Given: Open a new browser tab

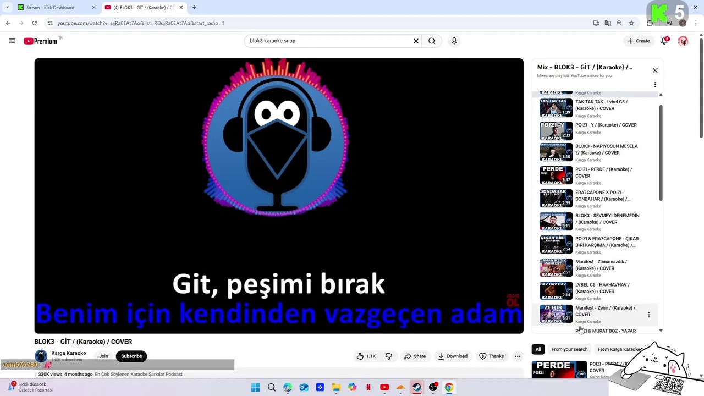Looking at the screenshot, I should point(194,8).
